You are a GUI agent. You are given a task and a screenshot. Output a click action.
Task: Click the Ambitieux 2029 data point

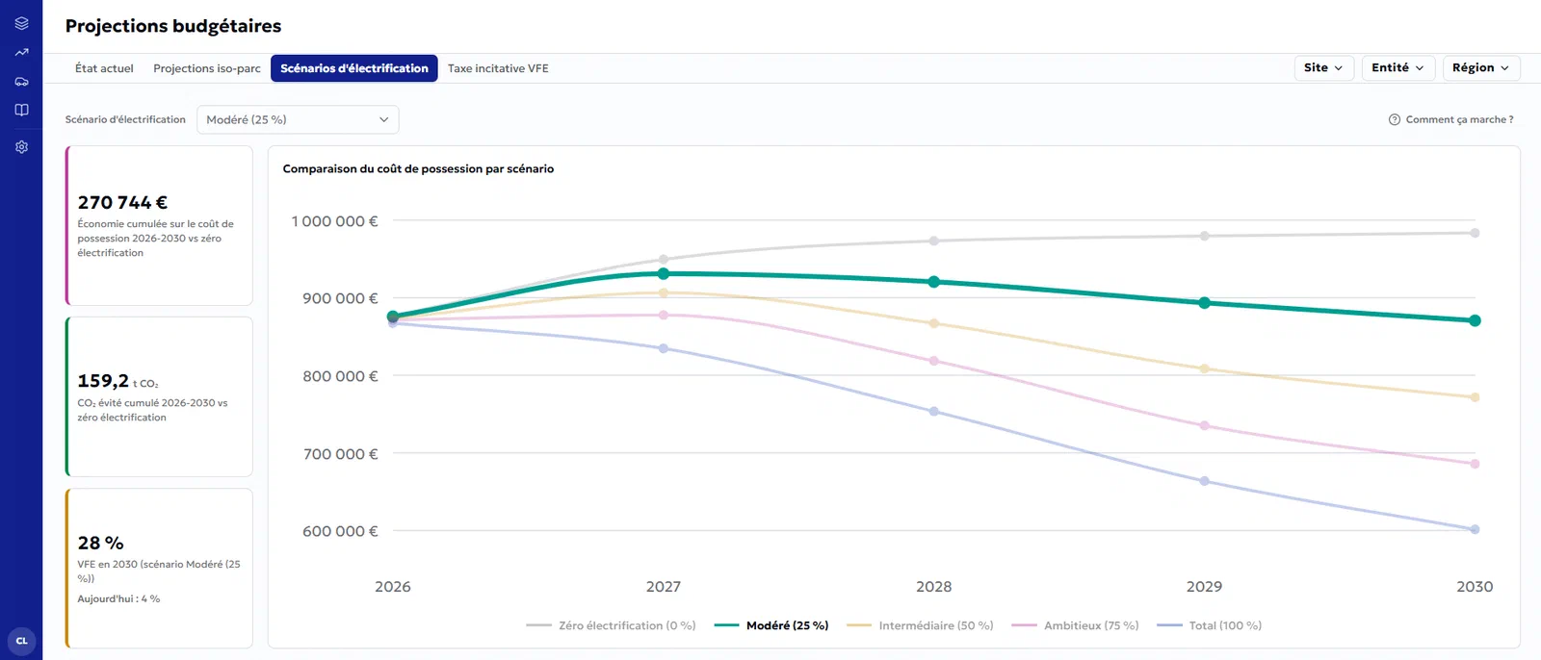click(1205, 425)
